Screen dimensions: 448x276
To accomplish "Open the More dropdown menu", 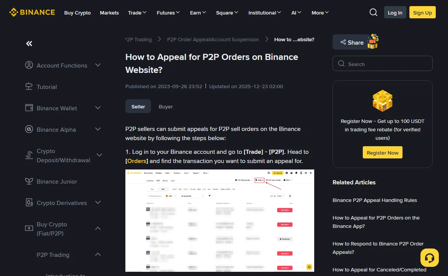I will tap(320, 13).
